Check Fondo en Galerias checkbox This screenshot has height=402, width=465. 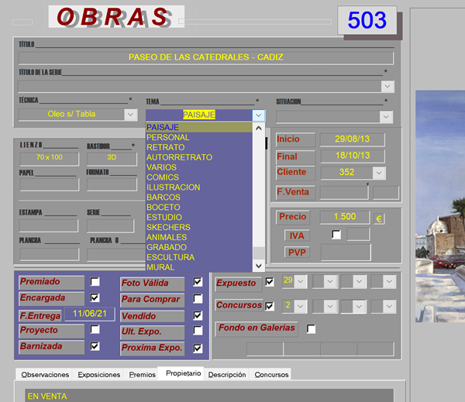311,328
